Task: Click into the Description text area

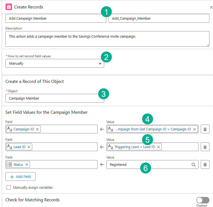Action: coord(107,39)
